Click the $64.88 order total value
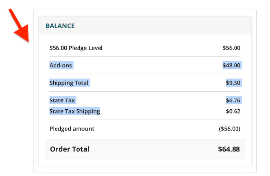This screenshot has width=270, height=176. tap(229, 149)
